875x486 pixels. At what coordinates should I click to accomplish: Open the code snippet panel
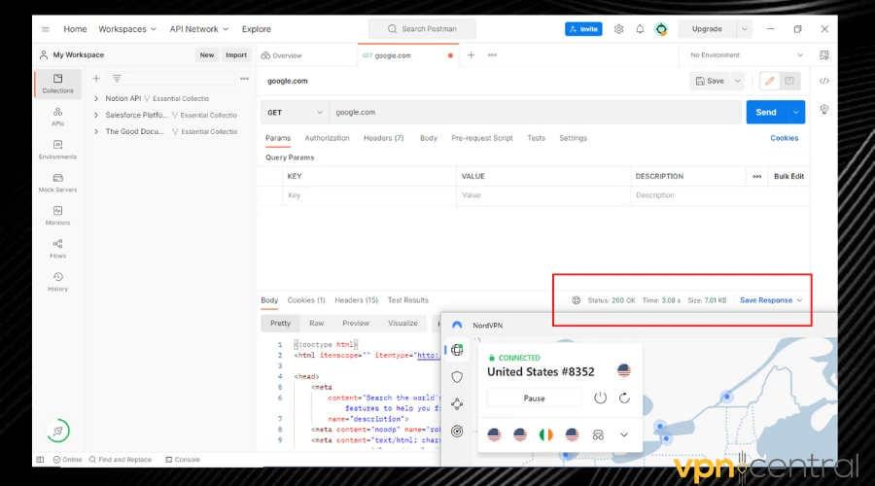click(824, 81)
